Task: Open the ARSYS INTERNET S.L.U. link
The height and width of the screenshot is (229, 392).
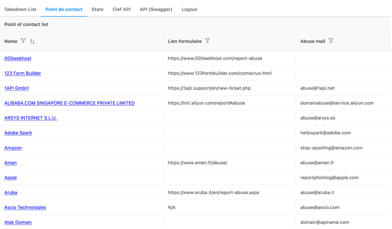Action: [x=31, y=118]
